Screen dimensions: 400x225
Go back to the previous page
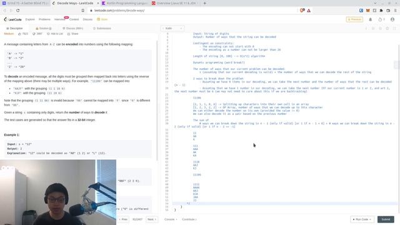pos(4,11)
